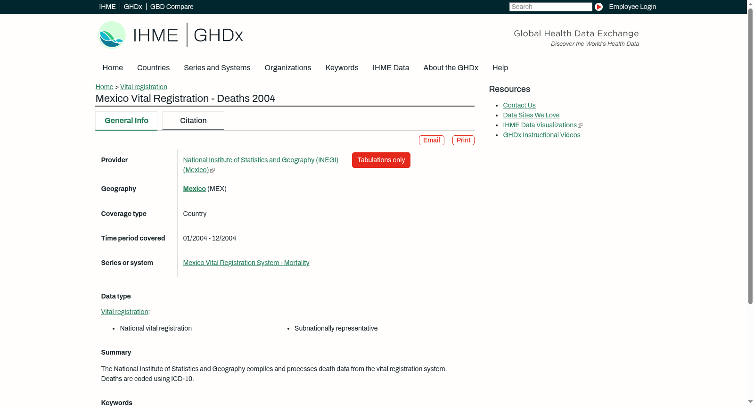Click the time period value 01/2004 - 12/2004
Screen dimensions: 754x406
tap(210, 238)
